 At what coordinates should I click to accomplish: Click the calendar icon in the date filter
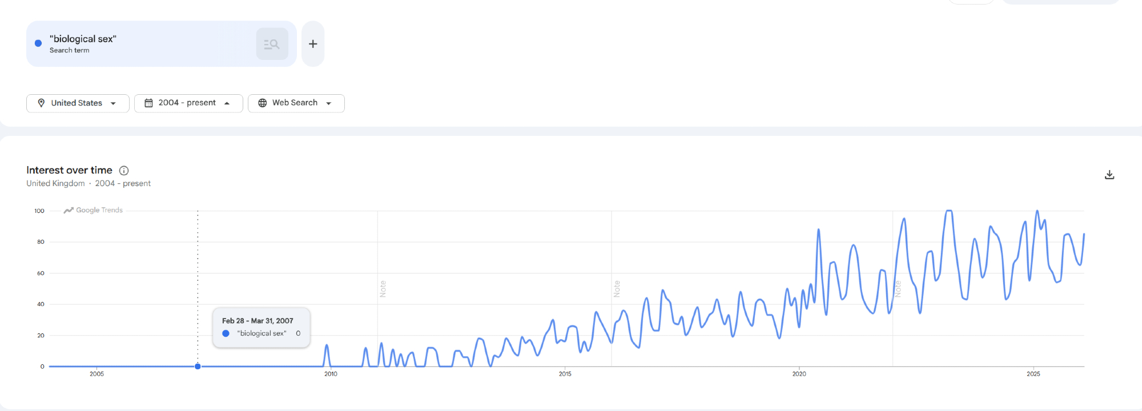(148, 103)
